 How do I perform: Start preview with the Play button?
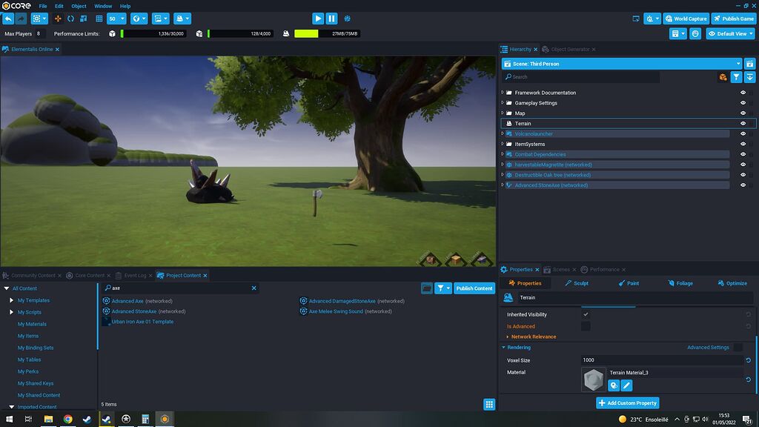pos(318,19)
